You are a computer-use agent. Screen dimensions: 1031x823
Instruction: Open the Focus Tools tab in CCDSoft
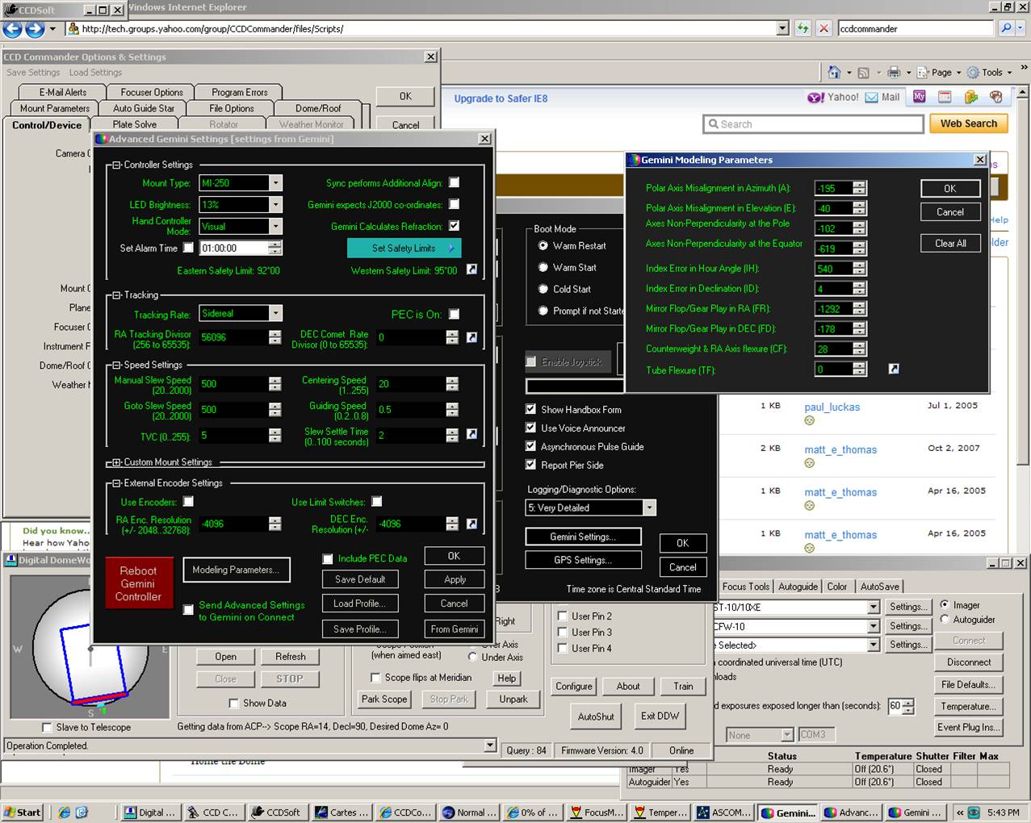pyautogui.click(x=745, y=587)
